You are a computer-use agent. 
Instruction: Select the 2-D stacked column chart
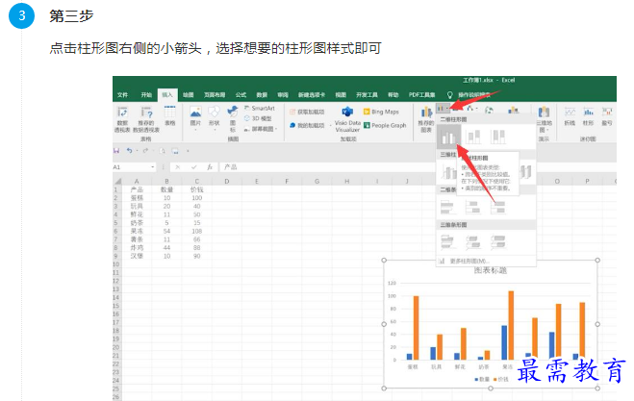point(473,138)
